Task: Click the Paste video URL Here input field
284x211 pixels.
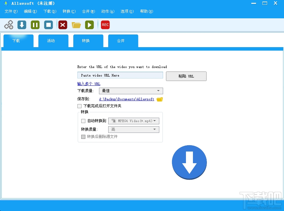Action: [120, 75]
